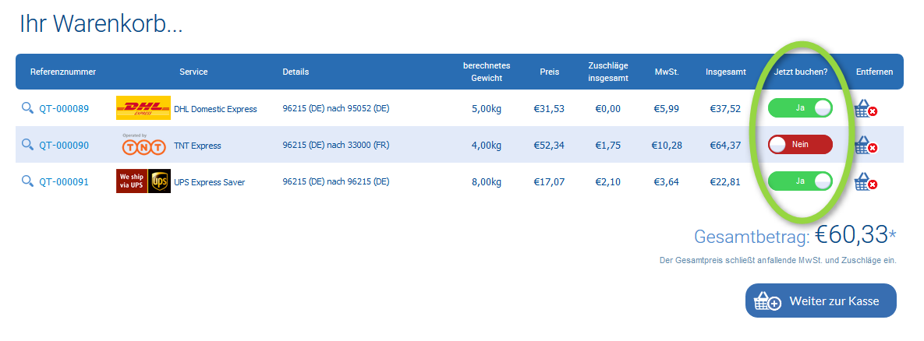Image resolution: width=924 pixels, height=341 pixels.
Task: Click the Entfernen column header
Action: [875, 72]
